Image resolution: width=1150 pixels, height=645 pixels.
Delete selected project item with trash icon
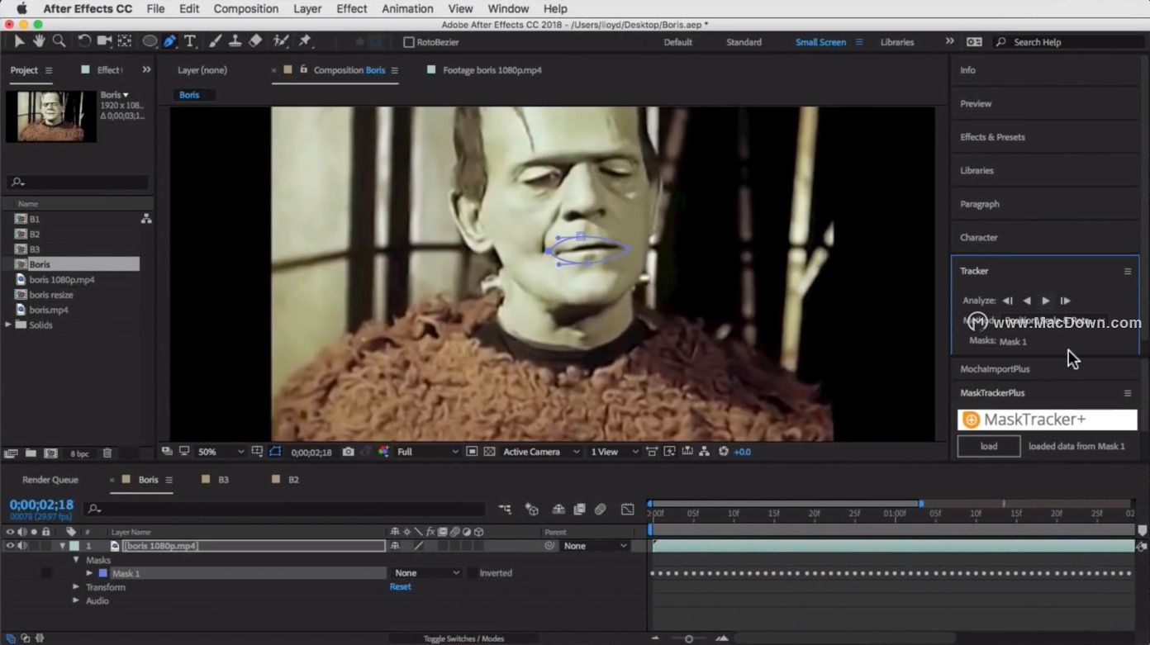(107, 453)
